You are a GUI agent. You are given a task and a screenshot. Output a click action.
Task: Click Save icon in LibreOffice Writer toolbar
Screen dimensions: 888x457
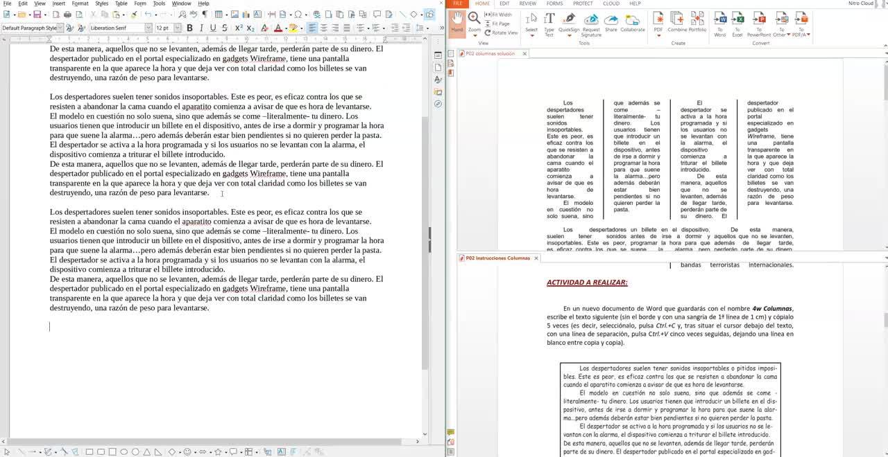(37, 14)
